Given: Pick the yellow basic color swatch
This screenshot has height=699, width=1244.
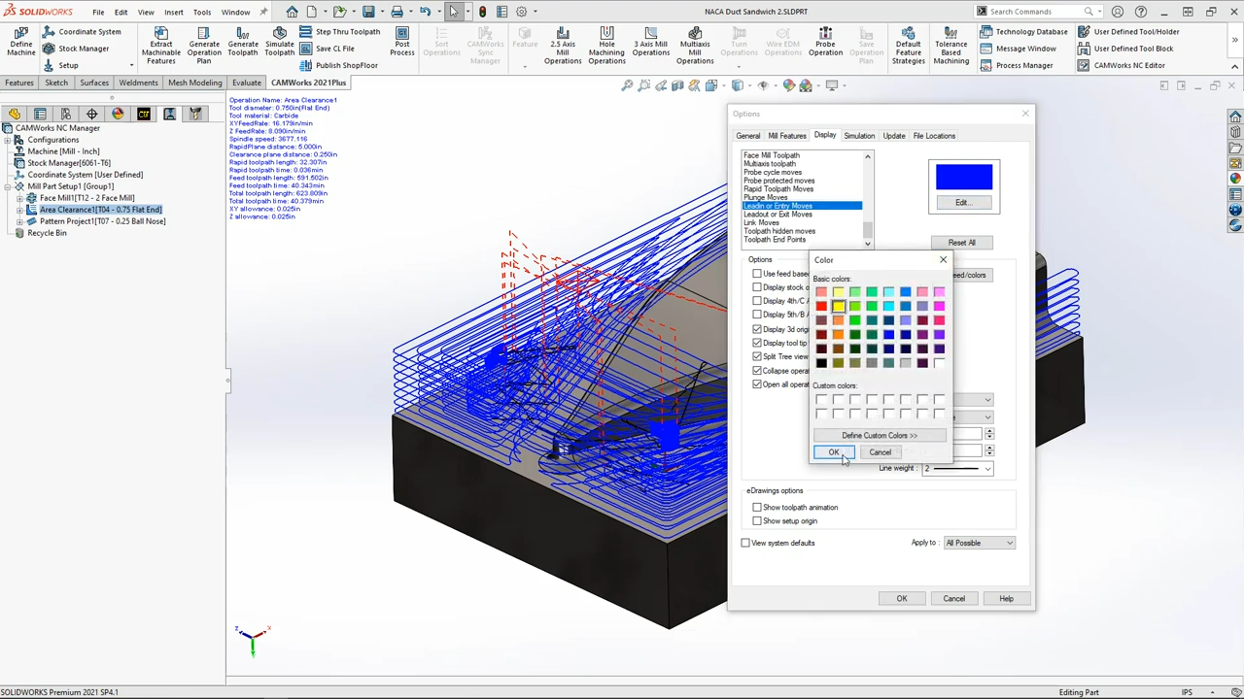Looking at the screenshot, I should point(838,306).
